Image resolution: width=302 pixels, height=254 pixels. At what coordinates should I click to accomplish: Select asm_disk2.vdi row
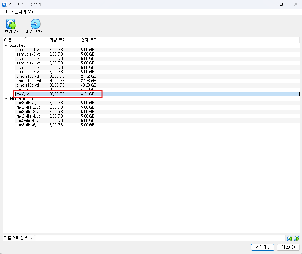(x=158, y=54)
